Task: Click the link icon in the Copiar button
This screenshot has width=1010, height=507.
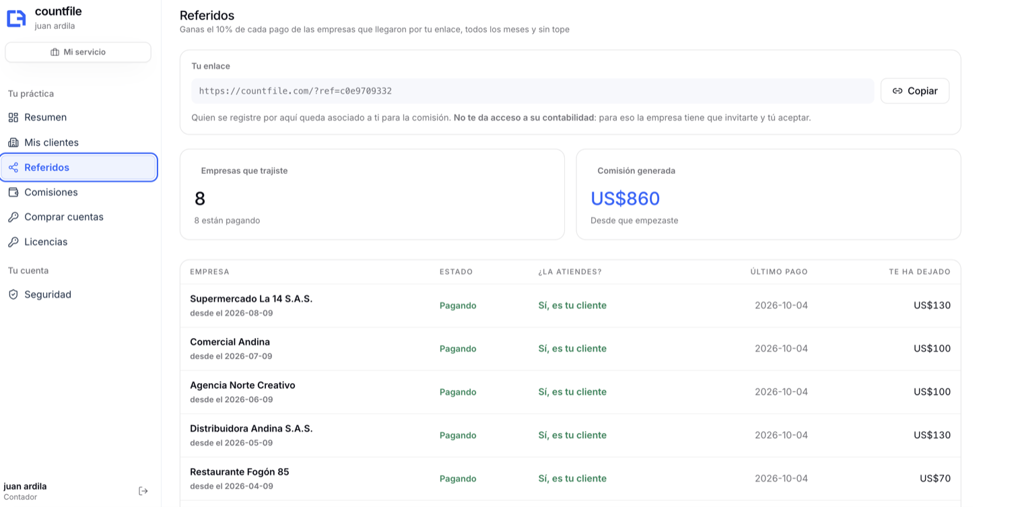Action: (x=897, y=91)
